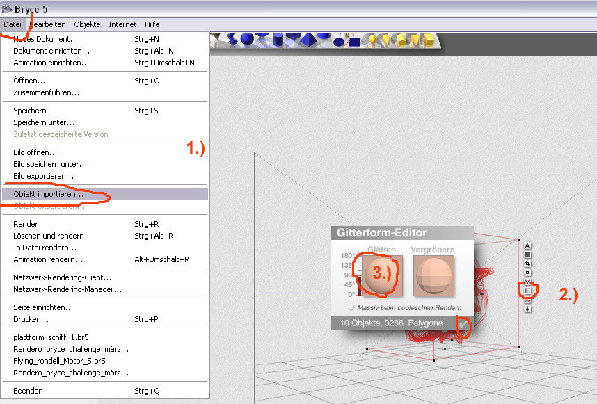Viewport: 597px width, 404px height.
Task: Open the Datei menu
Action: point(13,24)
